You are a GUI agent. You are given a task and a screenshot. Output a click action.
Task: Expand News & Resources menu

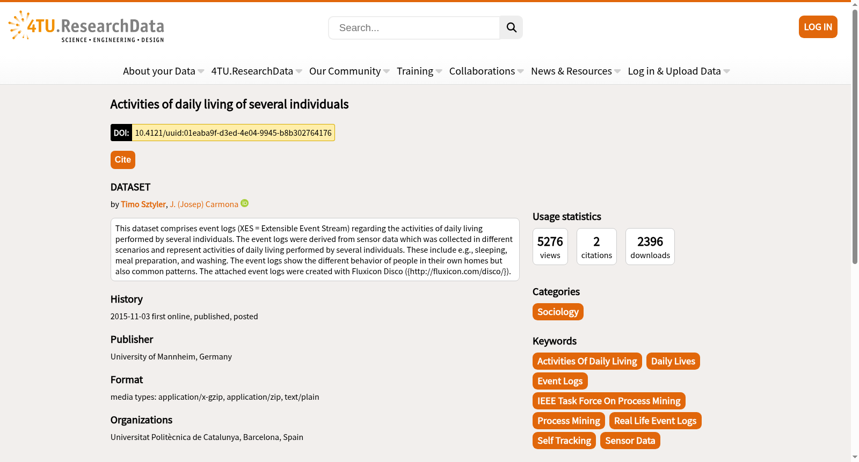click(x=576, y=71)
